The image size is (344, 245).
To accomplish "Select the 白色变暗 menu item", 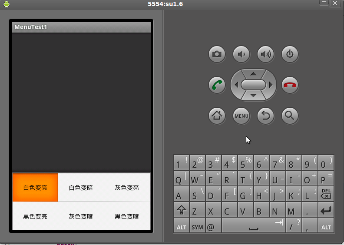I will tap(81, 188).
